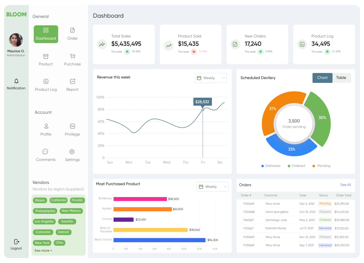This screenshot has height=263, width=364.
Task: Click the Logout button
Action: [16, 244]
